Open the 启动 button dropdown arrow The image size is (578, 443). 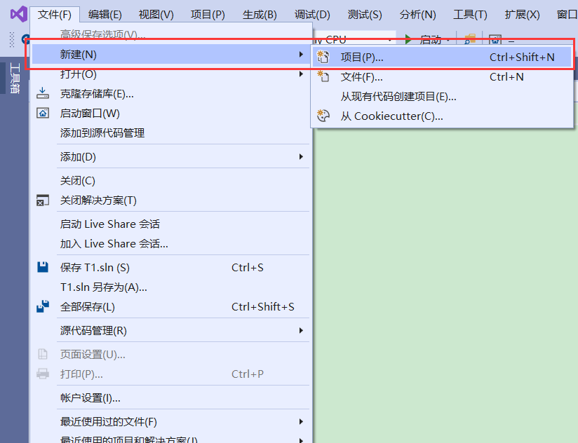[x=448, y=40]
